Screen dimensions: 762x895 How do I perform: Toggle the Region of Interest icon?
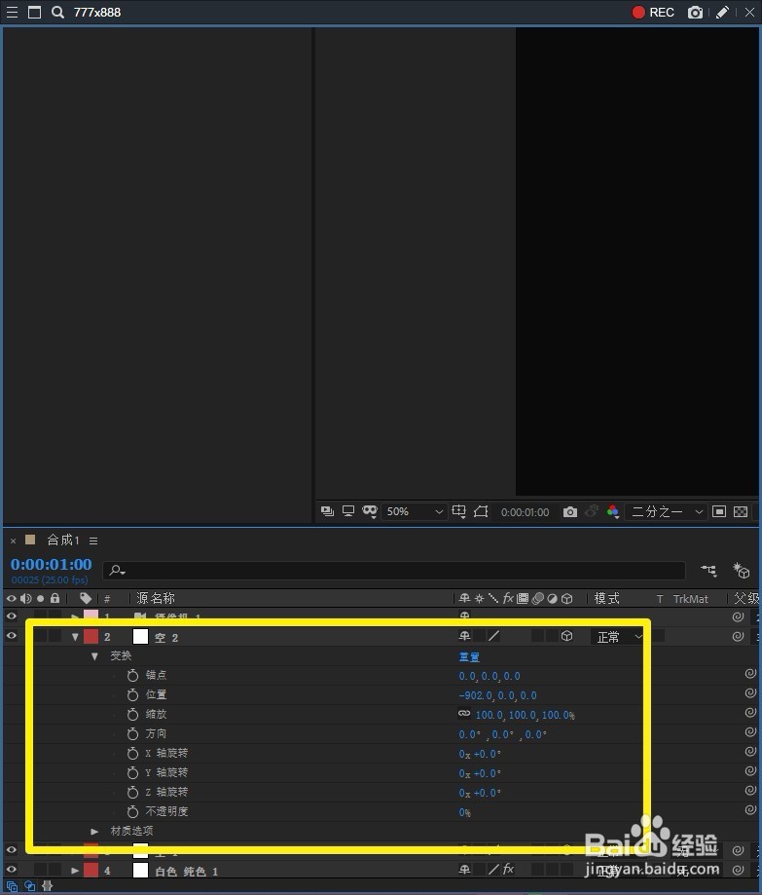(x=481, y=511)
